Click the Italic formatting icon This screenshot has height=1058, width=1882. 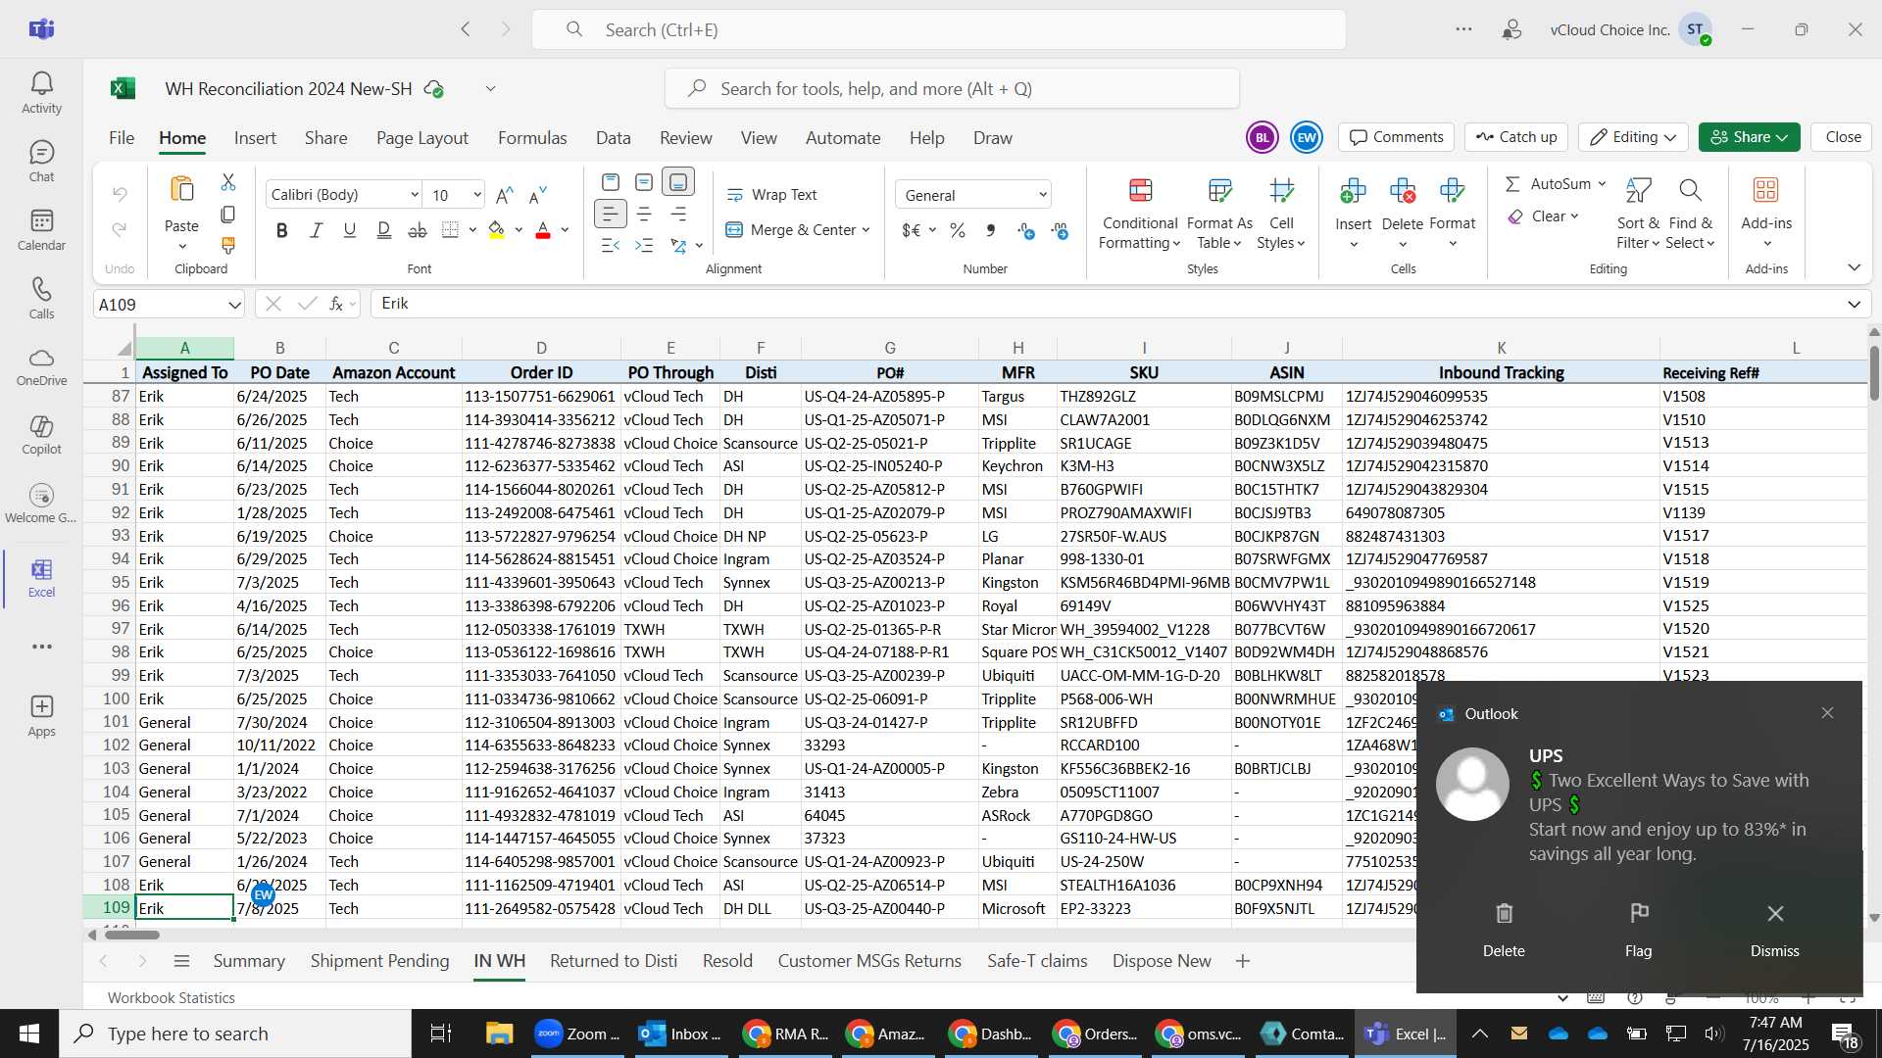tap(316, 230)
